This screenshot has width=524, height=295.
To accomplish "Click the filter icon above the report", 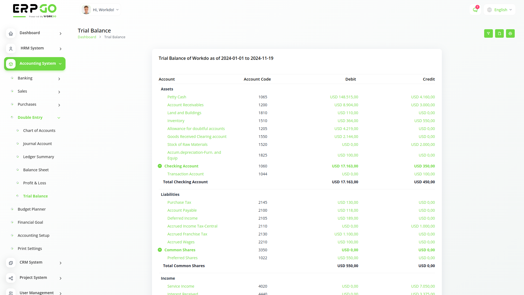I will pos(488,33).
